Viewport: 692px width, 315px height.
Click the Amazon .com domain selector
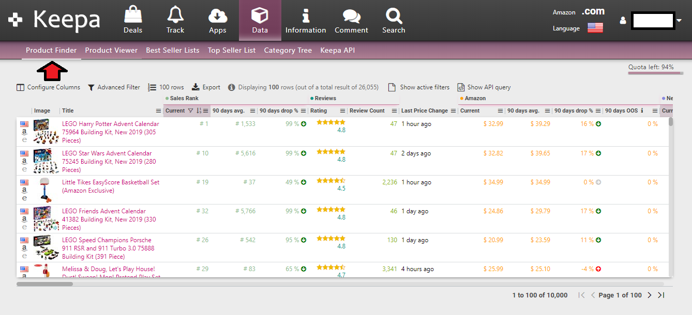[x=593, y=11]
